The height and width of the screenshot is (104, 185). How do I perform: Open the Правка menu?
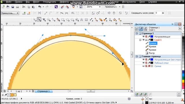pos(18,2)
